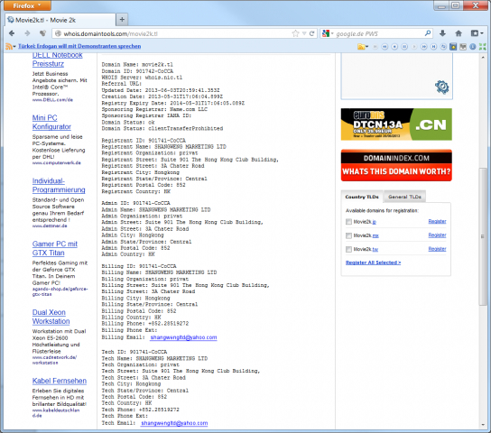Open the Dual Xeon Workstation ad link
Viewport: 491px width, 433px height.
tap(51, 317)
